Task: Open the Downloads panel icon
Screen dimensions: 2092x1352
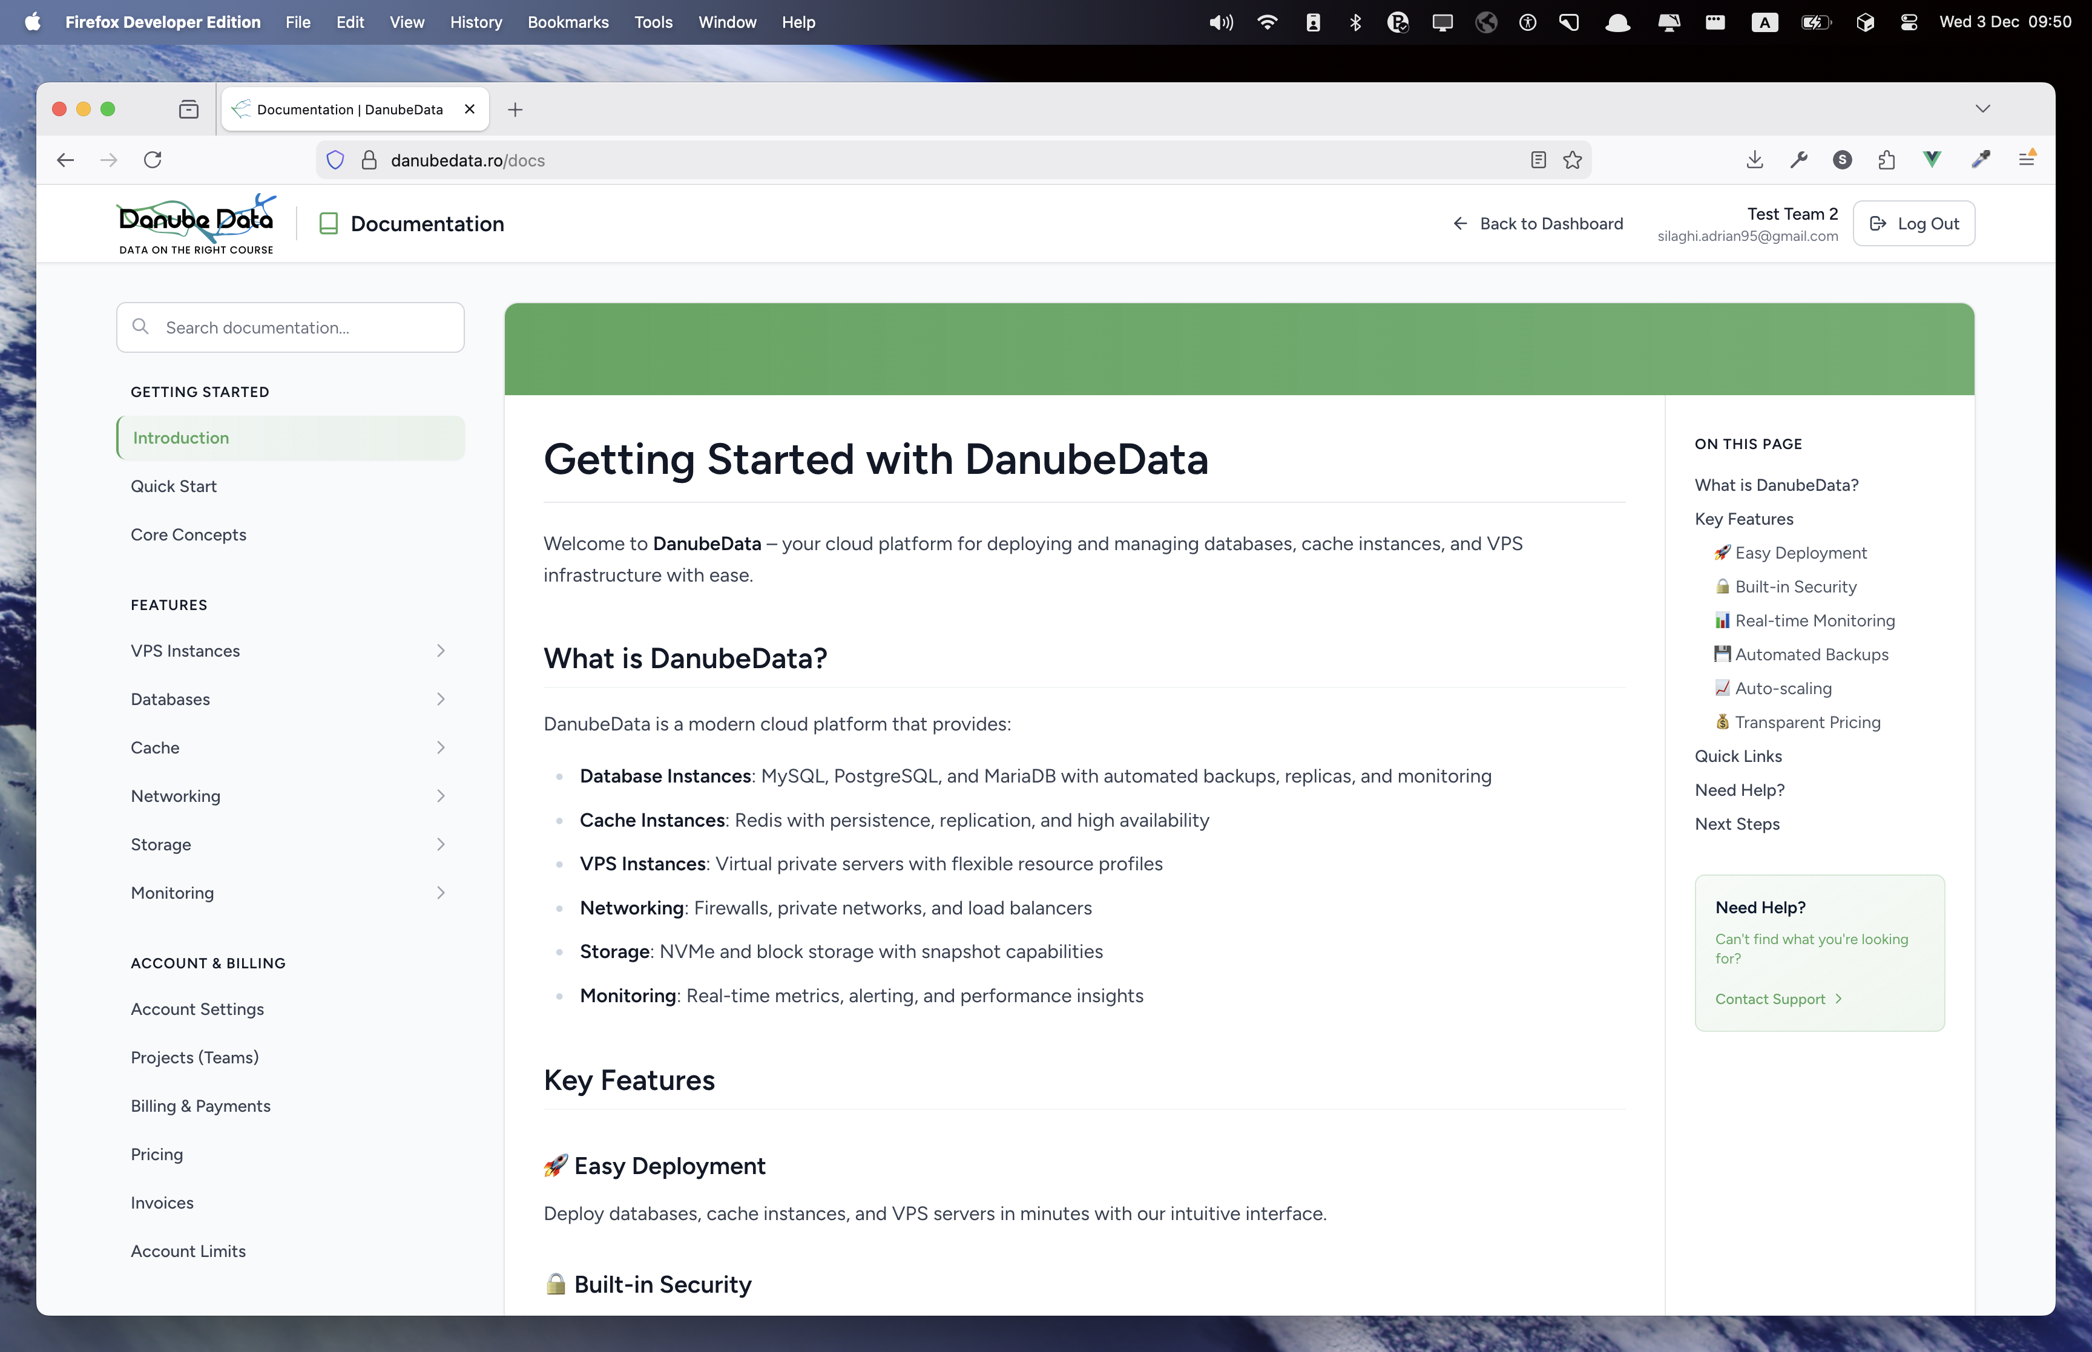Action: pos(1754,160)
